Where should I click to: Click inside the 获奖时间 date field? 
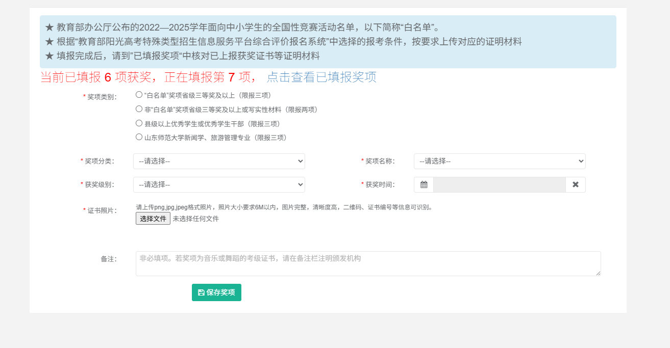(499, 184)
